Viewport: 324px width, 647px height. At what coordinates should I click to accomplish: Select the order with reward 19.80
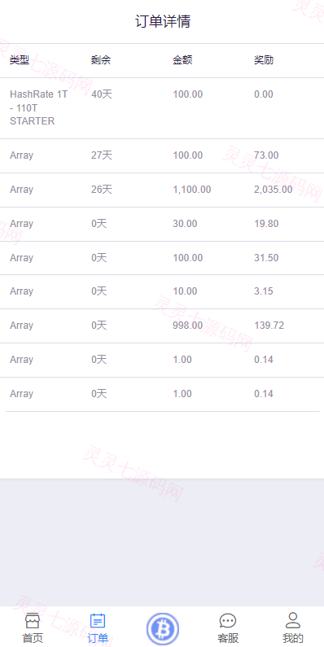coord(162,224)
